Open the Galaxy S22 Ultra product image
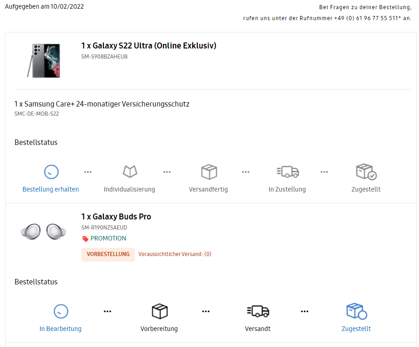This screenshot has width=419, height=347. (43, 61)
